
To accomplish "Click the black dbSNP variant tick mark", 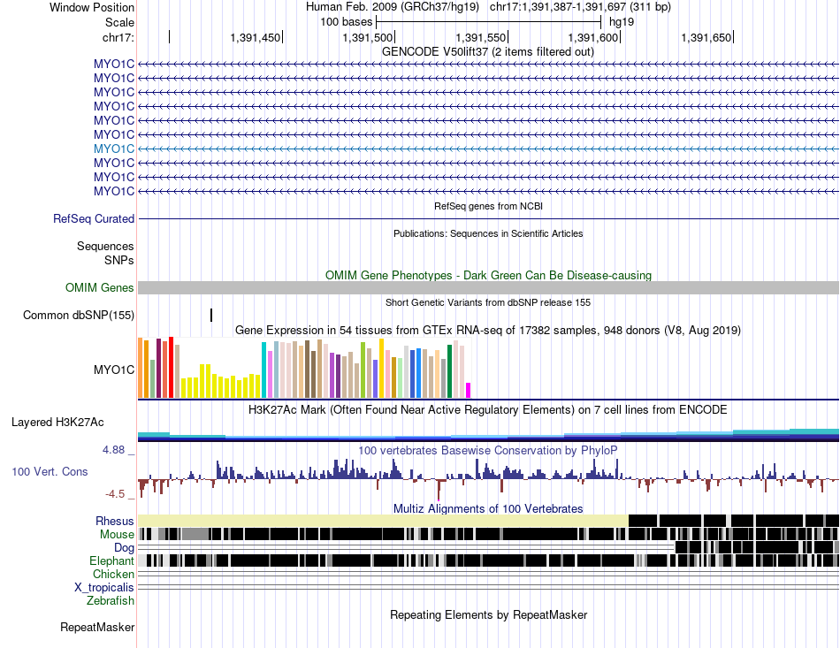I will [x=211, y=315].
